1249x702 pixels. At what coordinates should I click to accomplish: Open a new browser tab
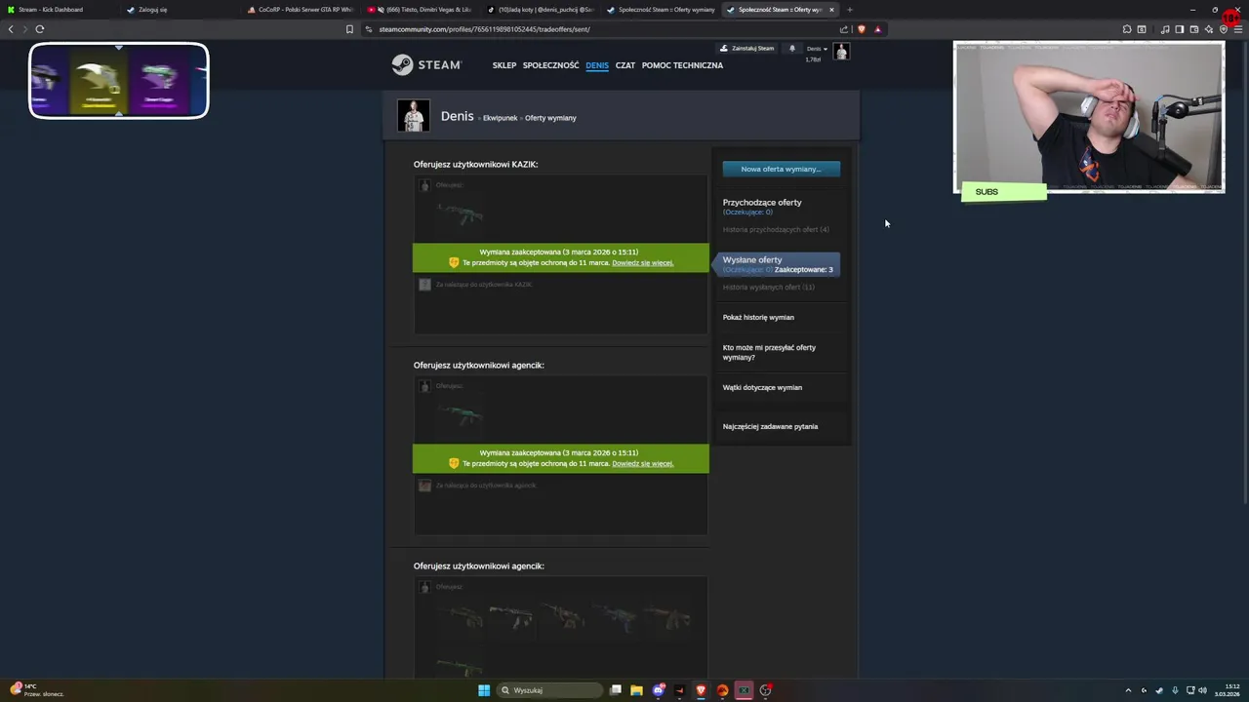849,10
